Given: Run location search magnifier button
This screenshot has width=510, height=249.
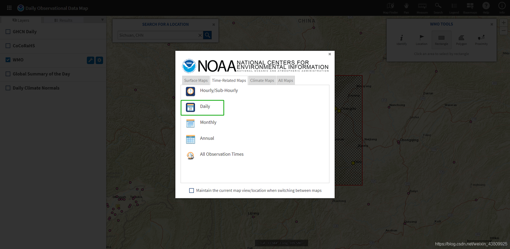Looking at the screenshot, I should [207, 35].
